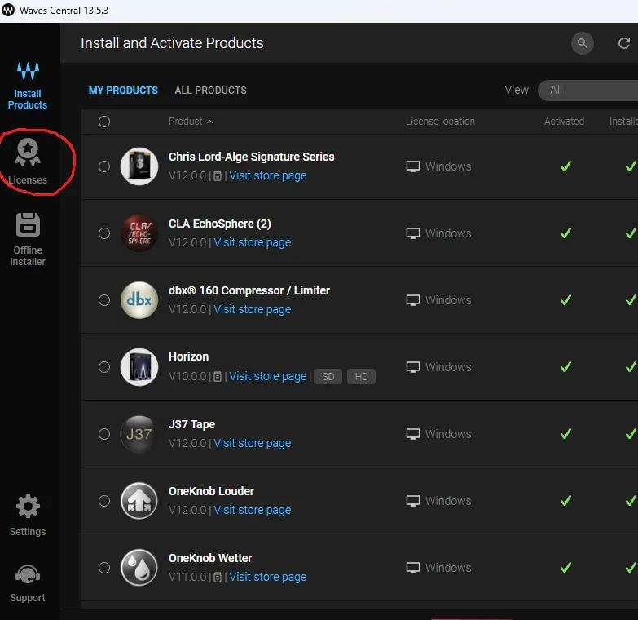
Task: Click the Activated column header
Action: click(564, 122)
